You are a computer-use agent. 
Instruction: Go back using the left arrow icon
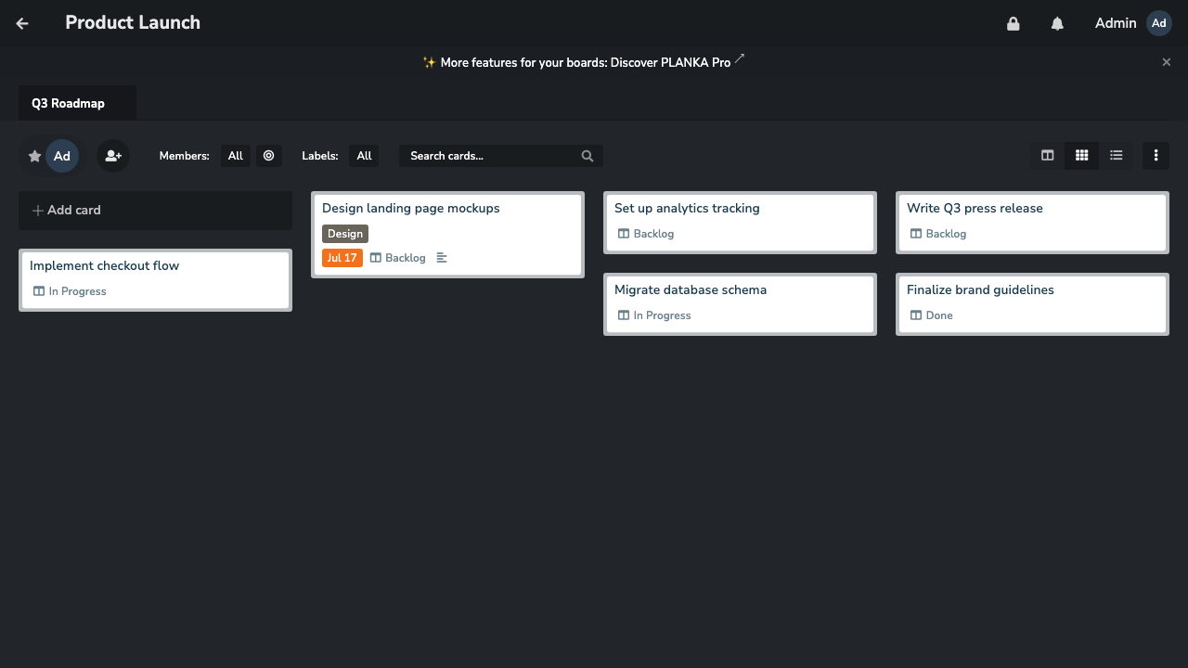pyautogui.click(x=22, y=23)
